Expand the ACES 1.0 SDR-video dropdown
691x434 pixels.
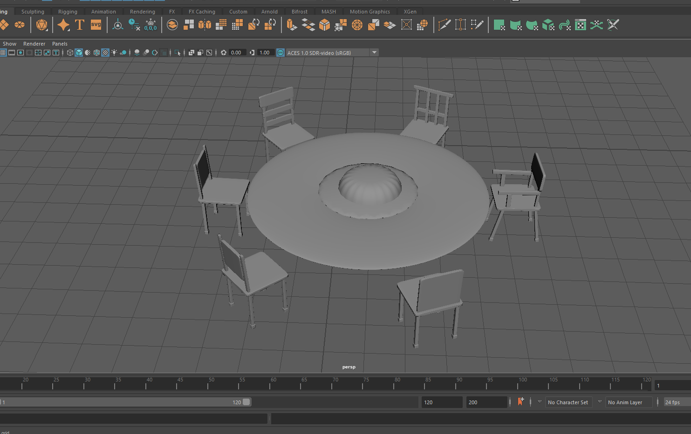374,53
